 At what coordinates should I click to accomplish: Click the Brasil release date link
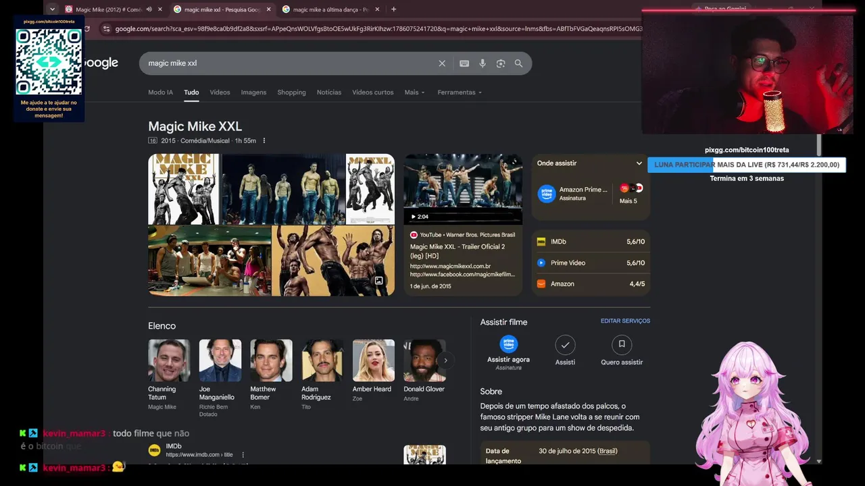pos(608,451)
